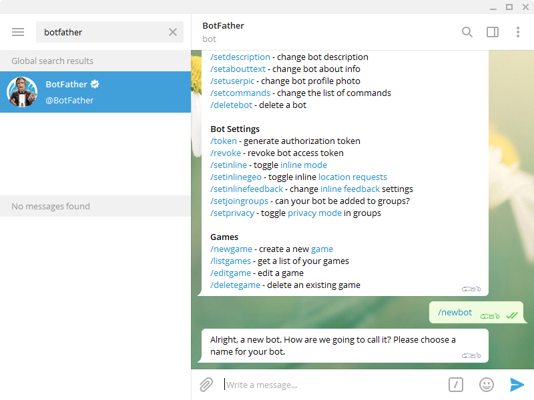Click the bot status under BotFather title
The image size is (534, 400).
click(x=209, y=39)
